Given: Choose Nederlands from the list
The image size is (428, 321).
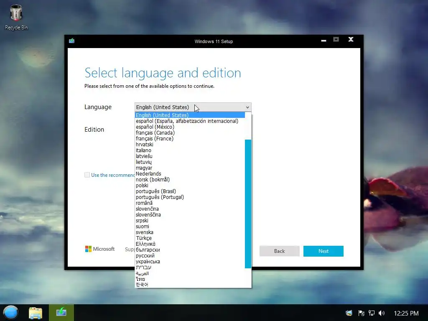Looking at the screenshot, I should (190, 173).
